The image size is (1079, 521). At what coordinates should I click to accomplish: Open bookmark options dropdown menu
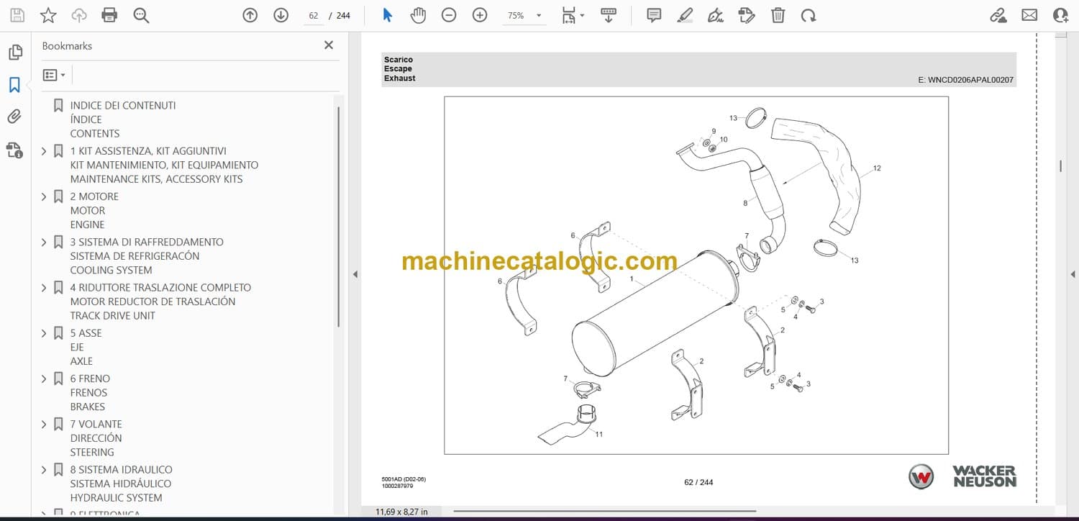tap(54, 75)
